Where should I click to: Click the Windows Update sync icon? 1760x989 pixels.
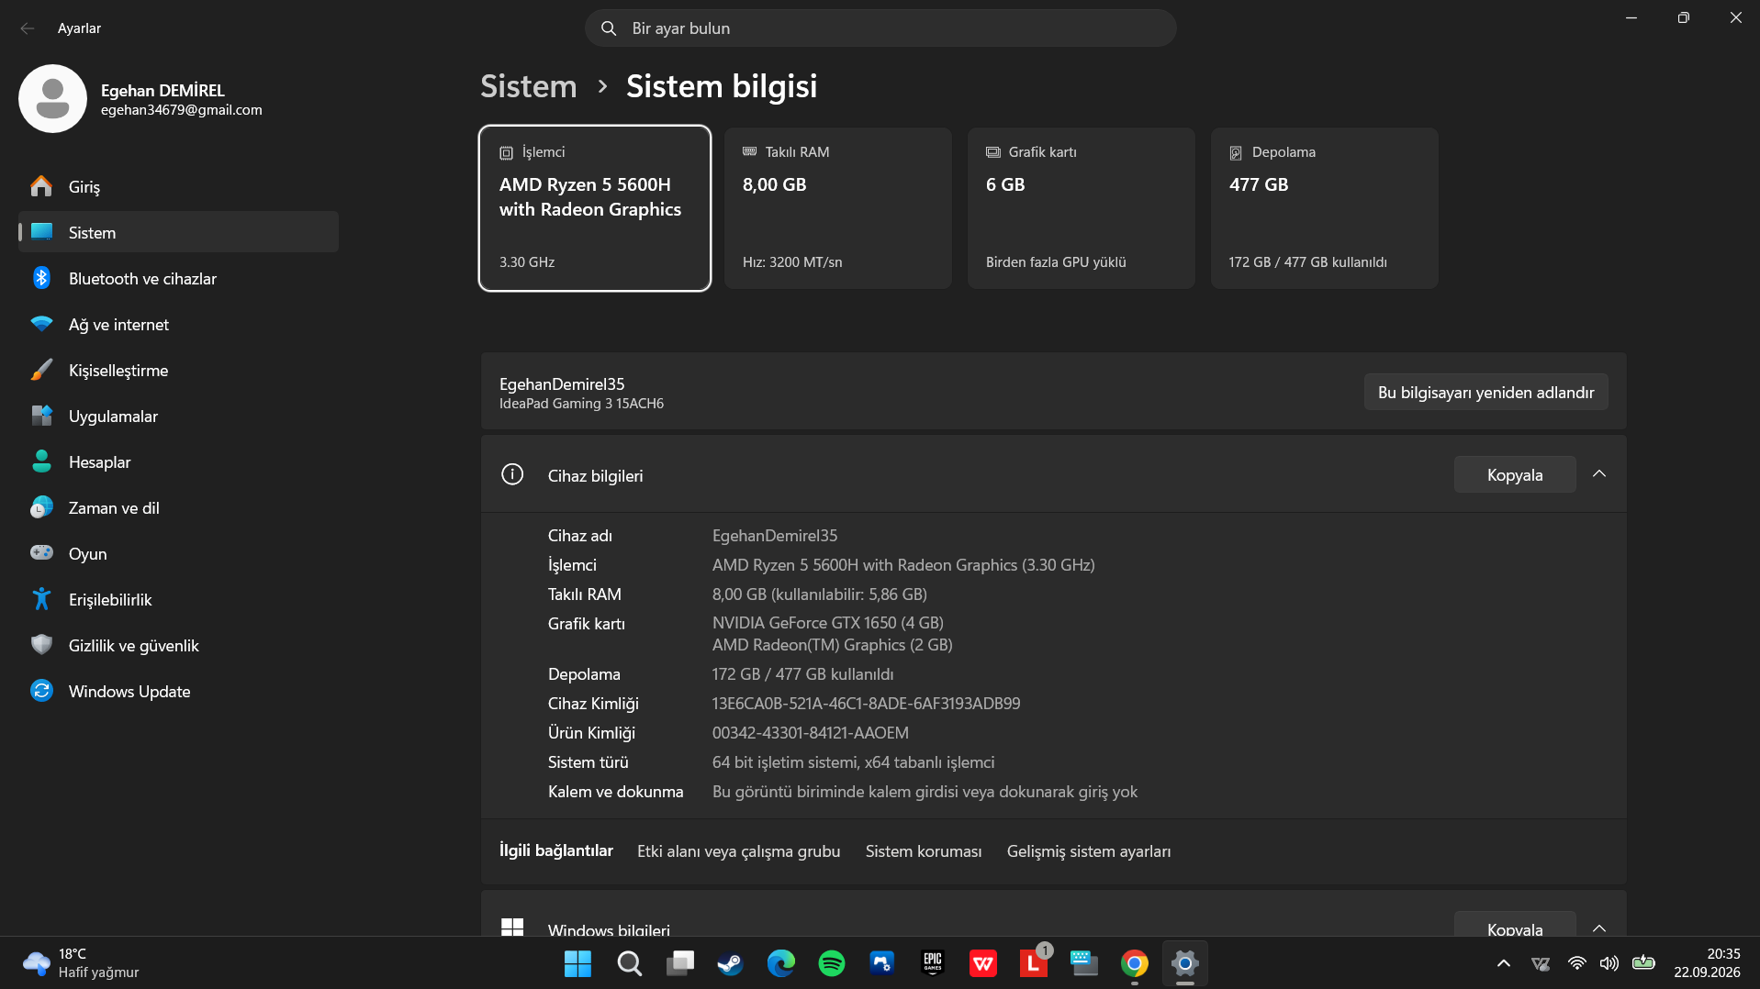pos(41,691)
